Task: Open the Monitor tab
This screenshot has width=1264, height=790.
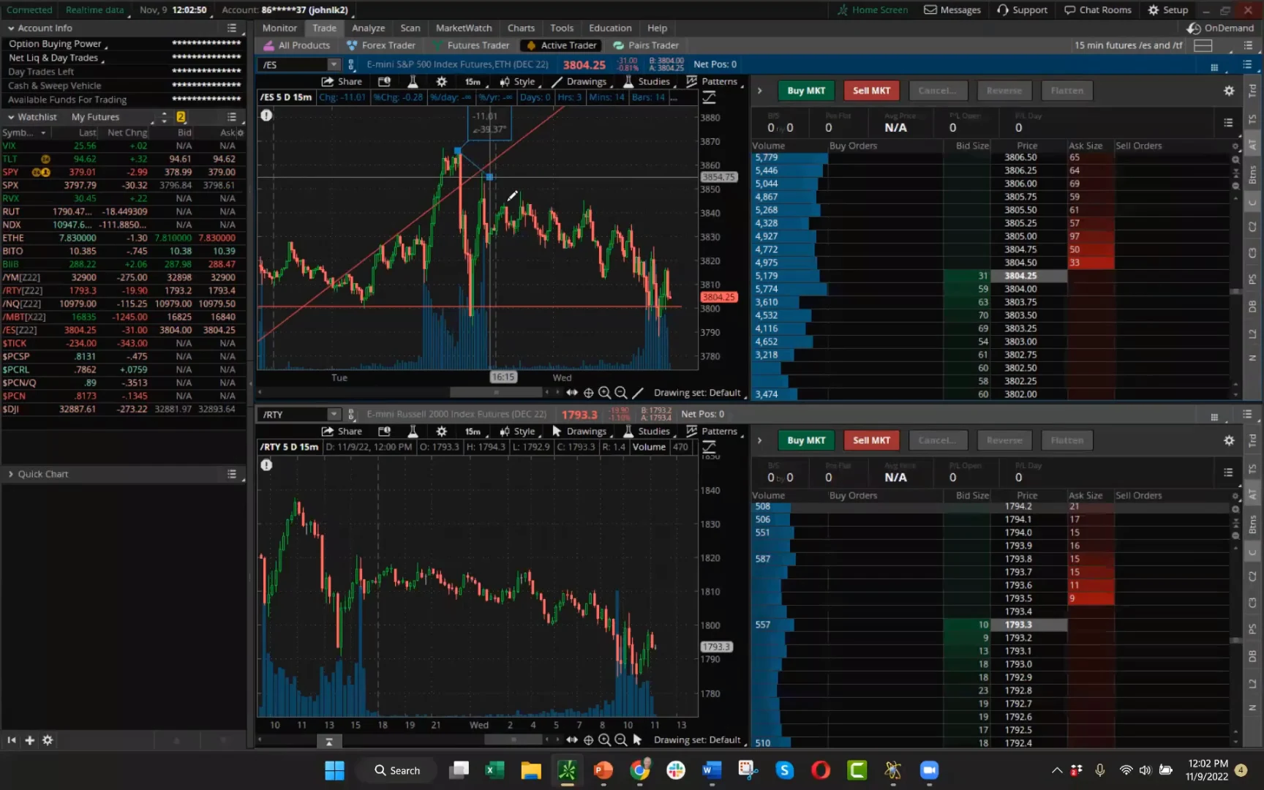Action: click(x=279, y=28)
